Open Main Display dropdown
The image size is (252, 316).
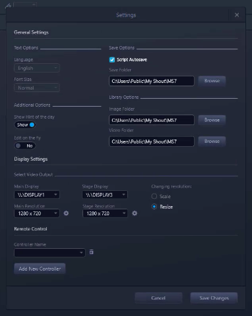(x=37, y=195)
